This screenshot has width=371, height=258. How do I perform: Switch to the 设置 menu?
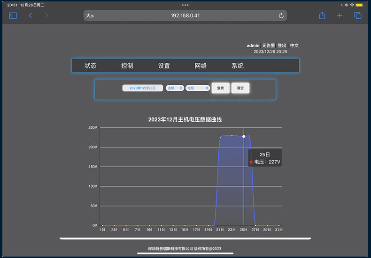tap(164, 66)
